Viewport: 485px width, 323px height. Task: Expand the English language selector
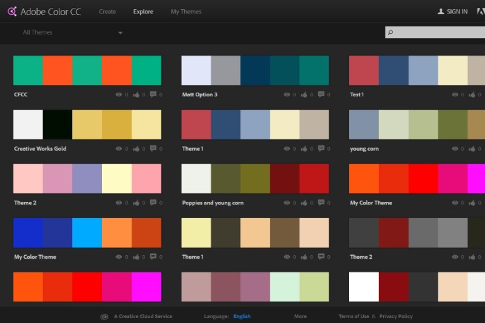pyautogui.click(x=242, y=316)
